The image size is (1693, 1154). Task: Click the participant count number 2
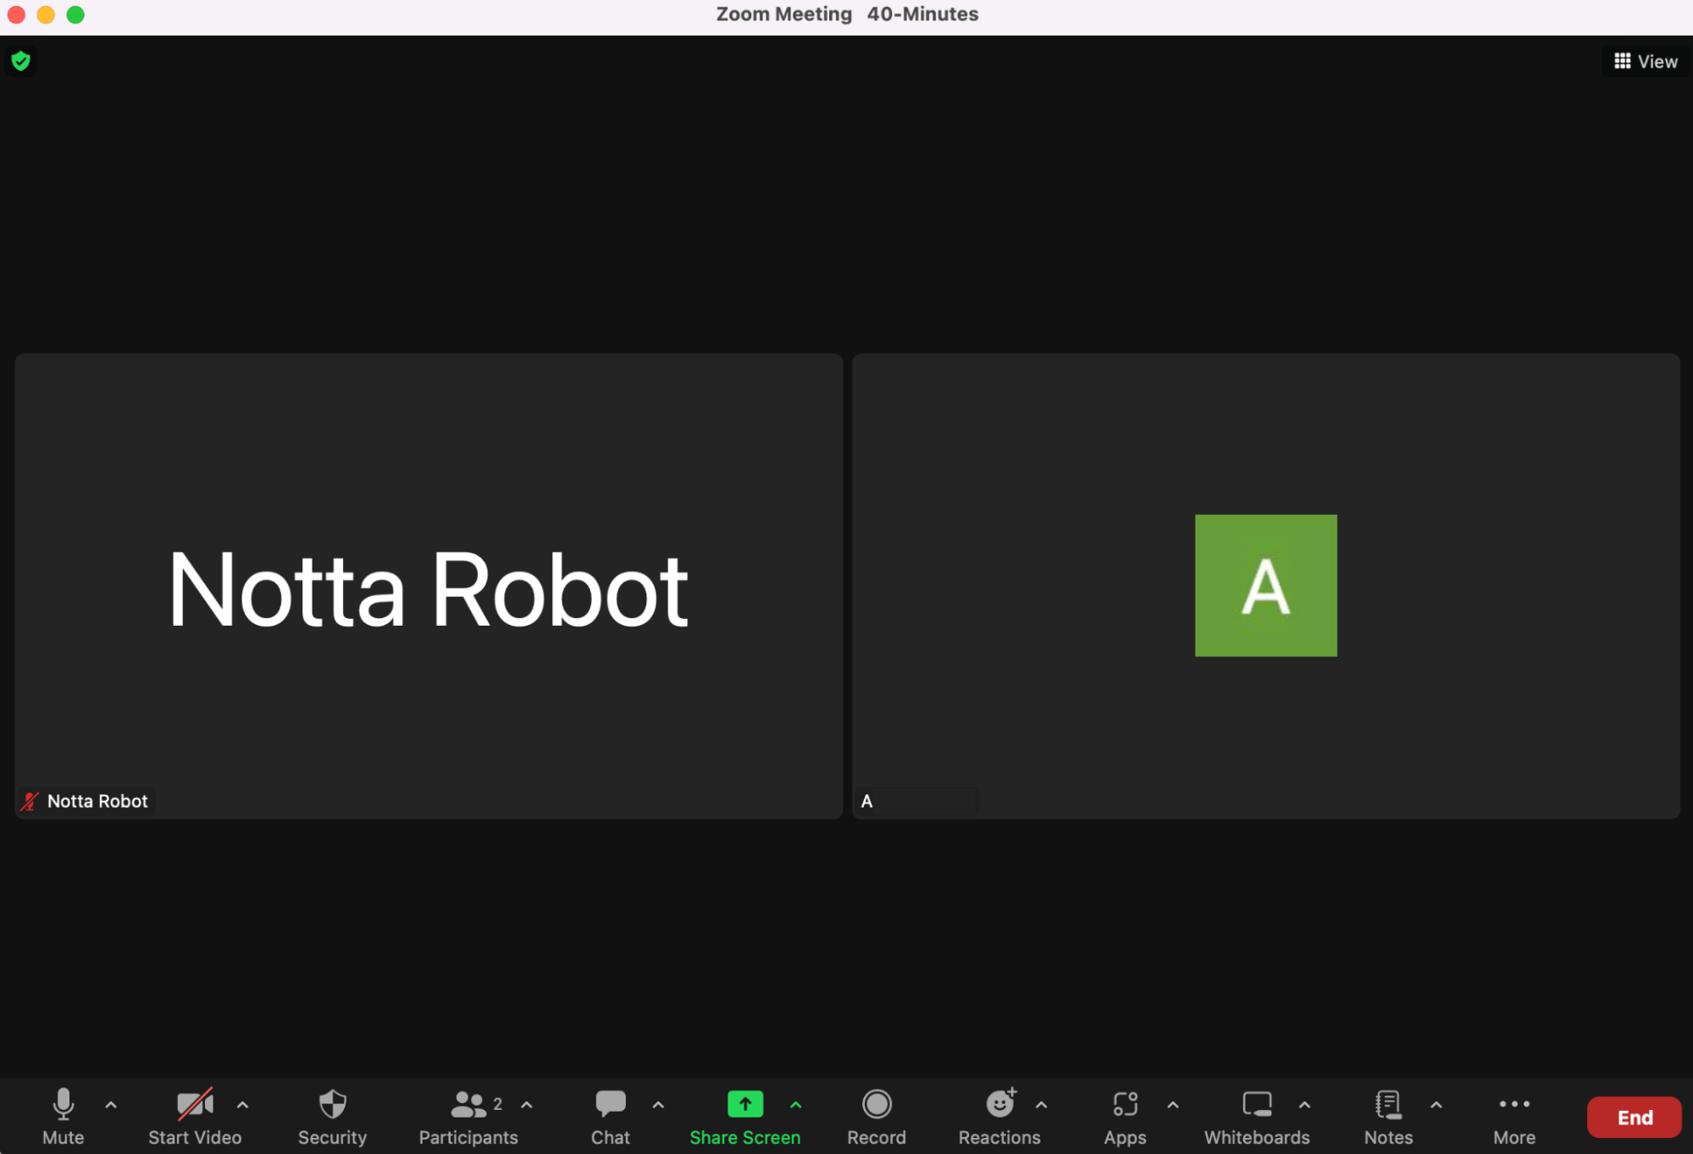click(x=498, y=1104)
